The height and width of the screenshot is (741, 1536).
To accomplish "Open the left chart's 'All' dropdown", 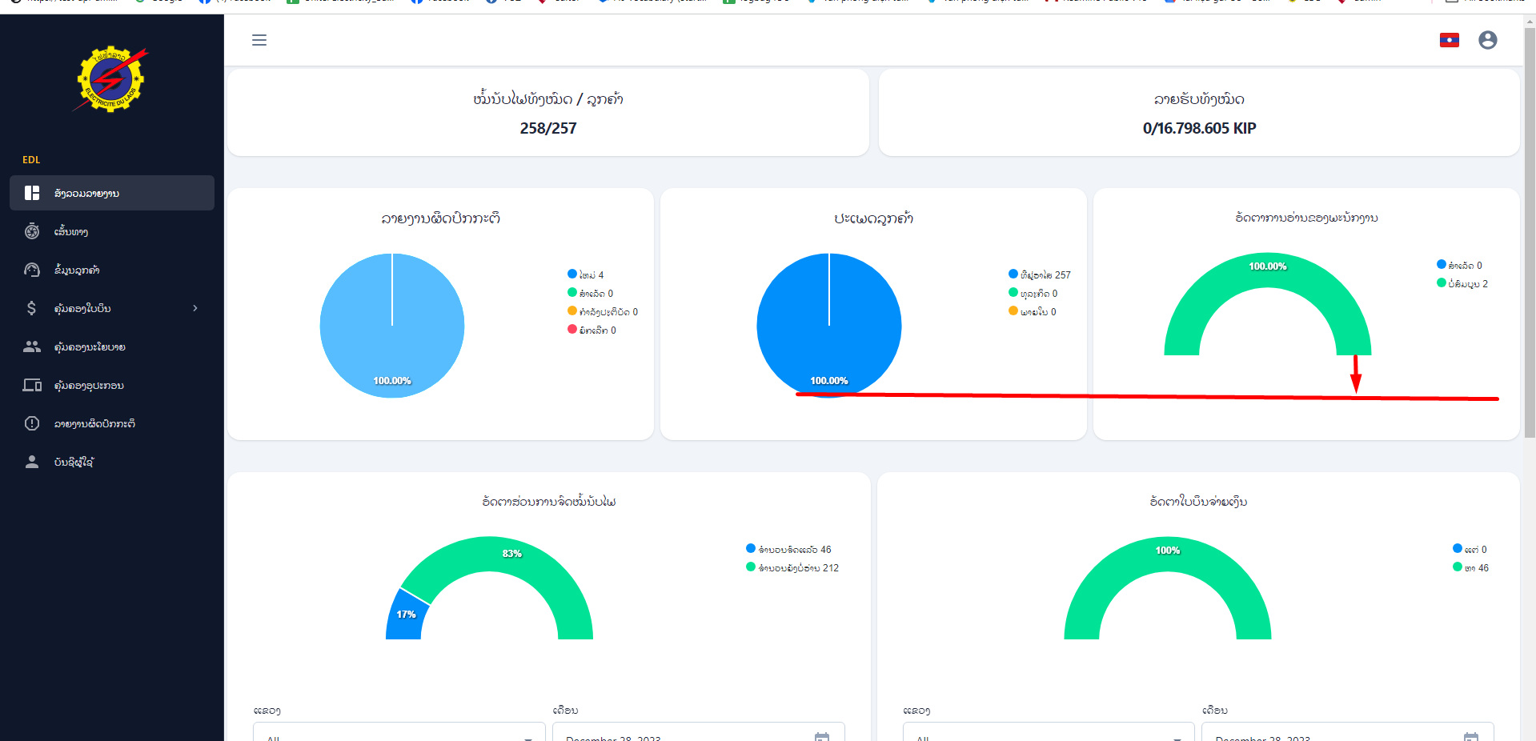I will click(x=399, y=734).
